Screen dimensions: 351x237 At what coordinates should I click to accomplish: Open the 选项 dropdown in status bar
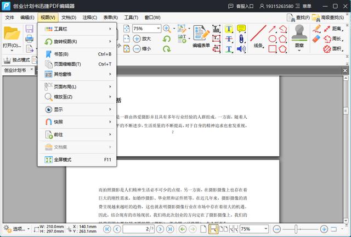point(17,229)
